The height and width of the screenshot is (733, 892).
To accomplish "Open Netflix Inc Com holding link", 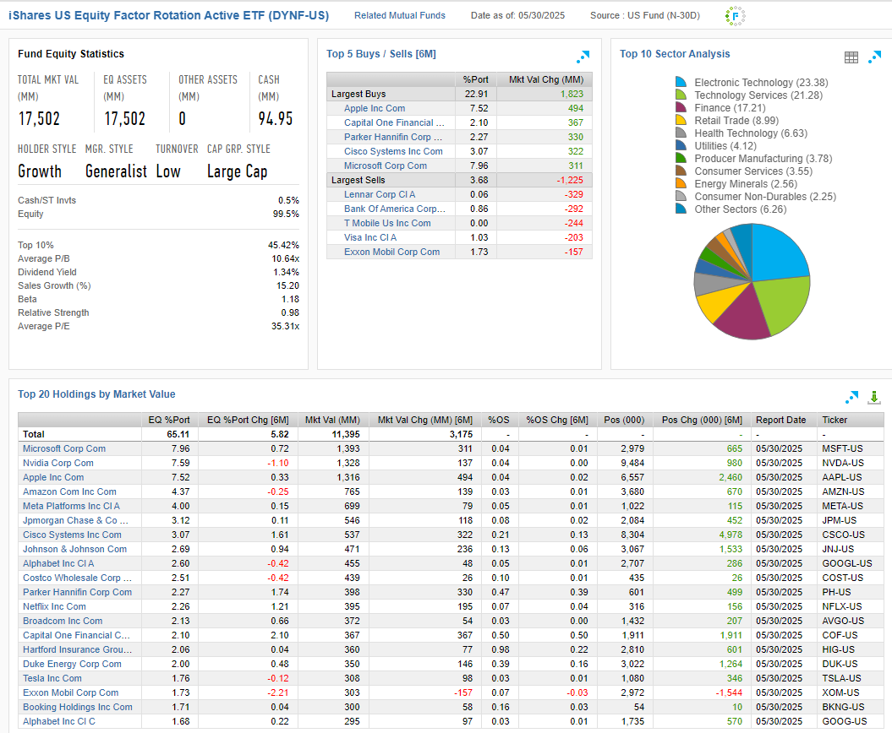I will coord(54,607).
